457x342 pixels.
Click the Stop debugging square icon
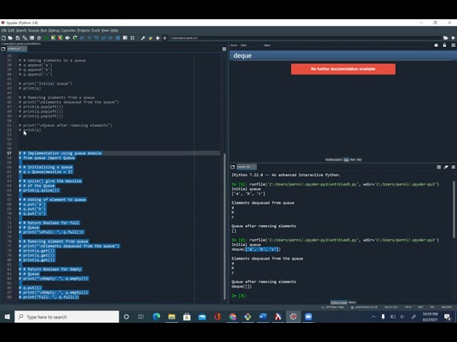pos(118,38)
